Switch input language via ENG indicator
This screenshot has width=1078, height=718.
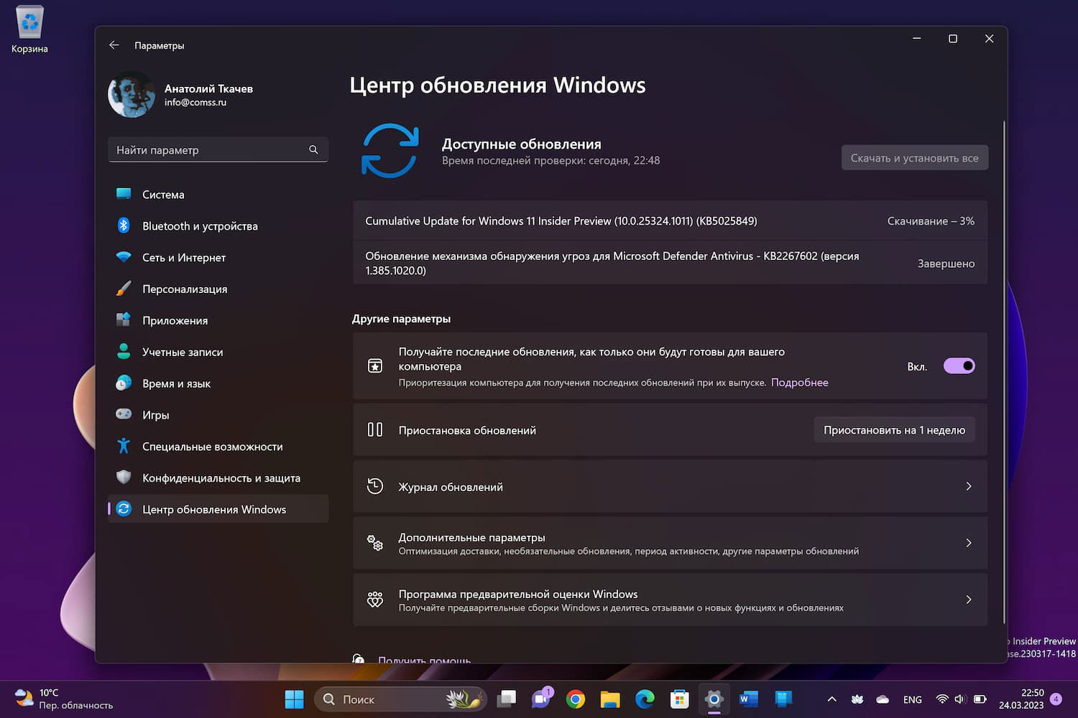913,699
